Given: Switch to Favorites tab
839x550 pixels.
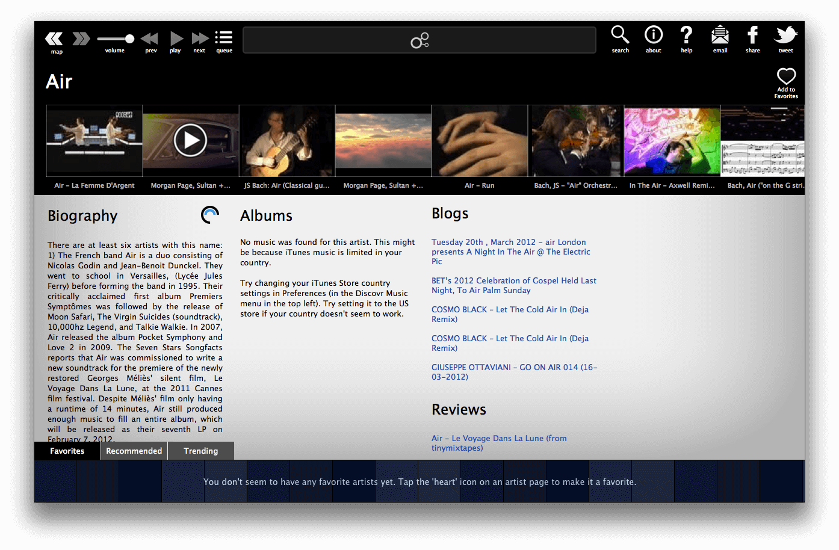Looking at the screenshot, I should tap(67, 451).
